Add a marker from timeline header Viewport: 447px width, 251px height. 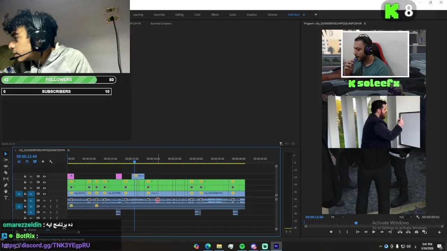43,161
